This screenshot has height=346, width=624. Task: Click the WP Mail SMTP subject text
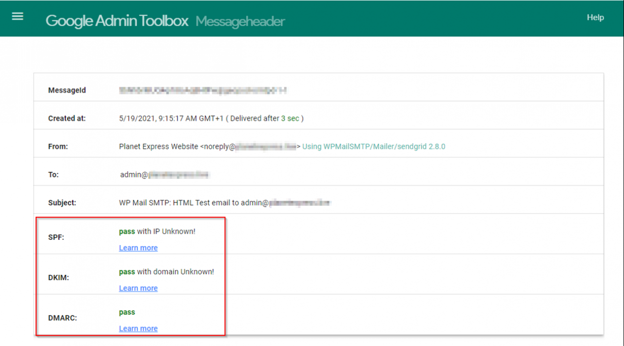(x=193, y=203)
